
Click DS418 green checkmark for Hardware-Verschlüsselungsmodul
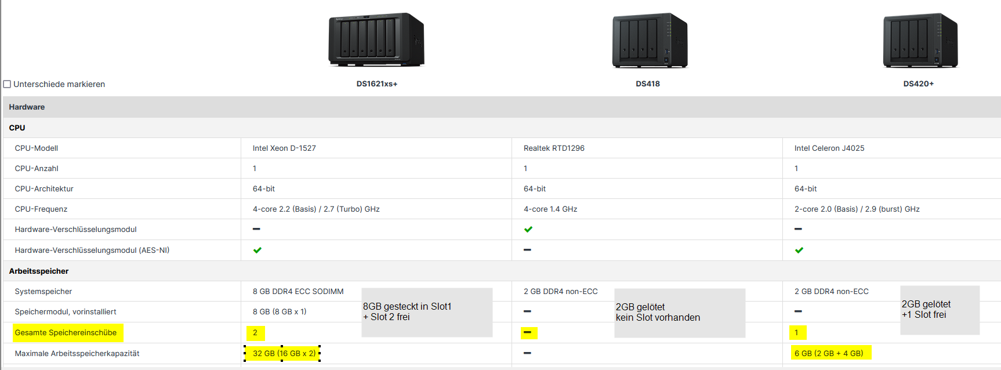tap(528, 230)
